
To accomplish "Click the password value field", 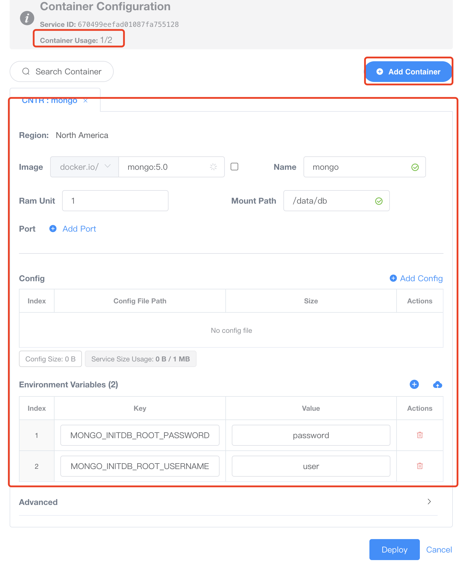I will 311,435.
